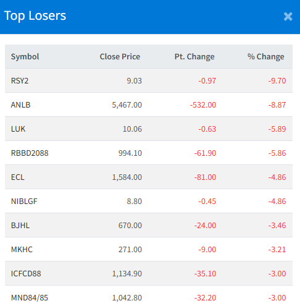
Task: Click the Symbol column header
Action: pyautogui.click(x=25, y=57)
